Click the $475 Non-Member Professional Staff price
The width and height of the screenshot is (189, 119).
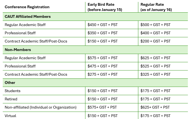pos(102,66)
